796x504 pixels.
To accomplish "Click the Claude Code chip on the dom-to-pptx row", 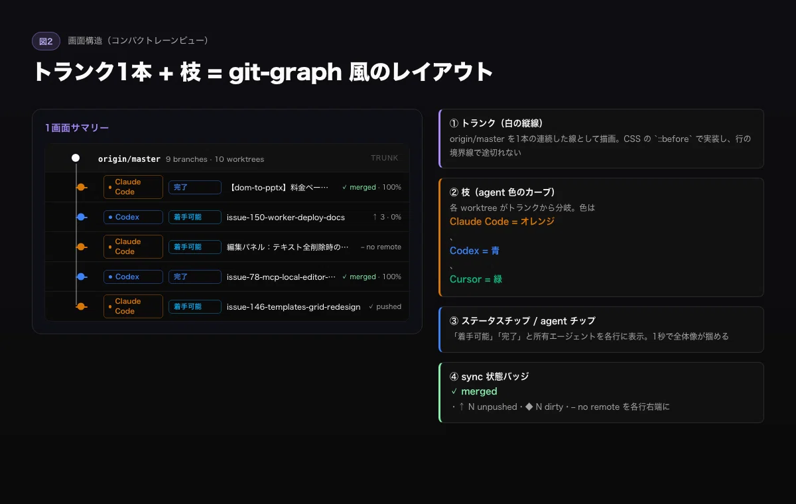I will [x=133, y=187].
